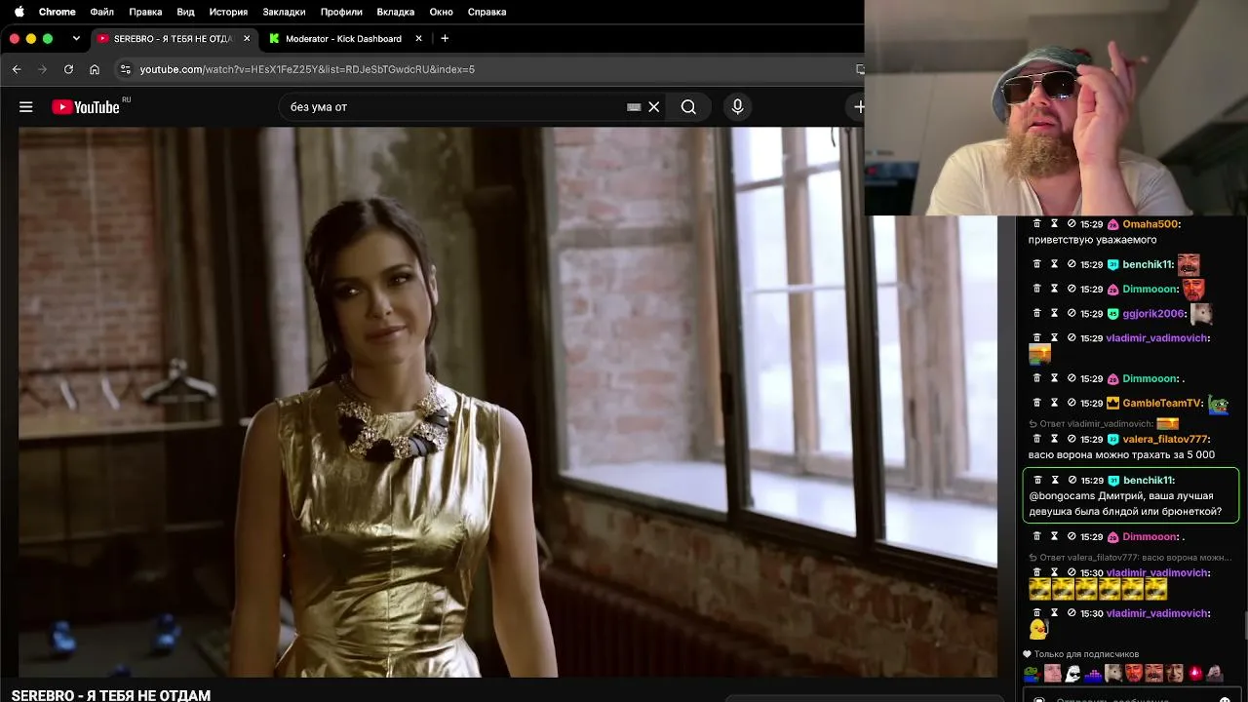Timeout user Omaha500

point(1054,224)
